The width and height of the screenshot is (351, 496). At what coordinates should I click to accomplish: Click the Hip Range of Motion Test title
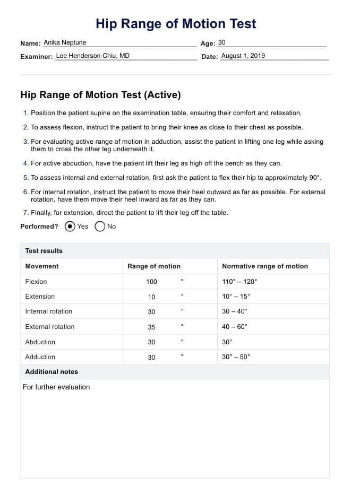(x=176, y=24)
